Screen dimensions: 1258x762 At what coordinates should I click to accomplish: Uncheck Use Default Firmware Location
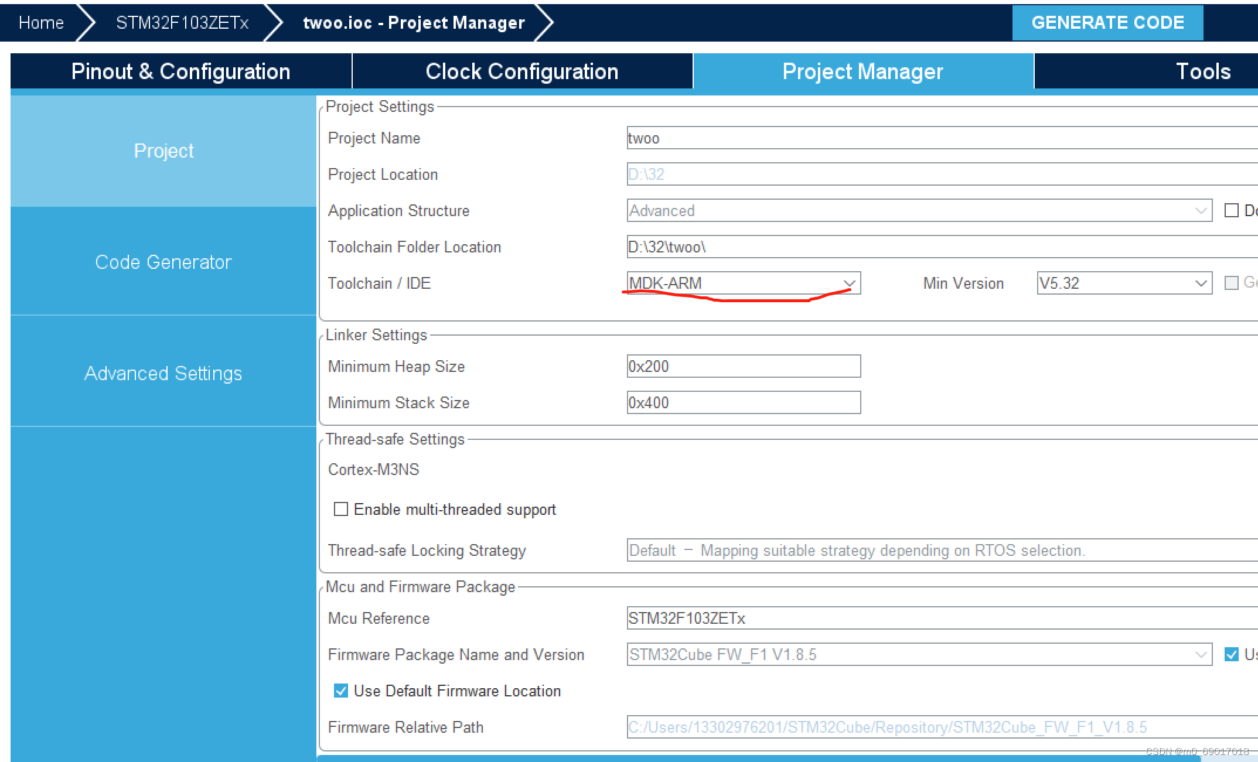(x=341, y=691)
